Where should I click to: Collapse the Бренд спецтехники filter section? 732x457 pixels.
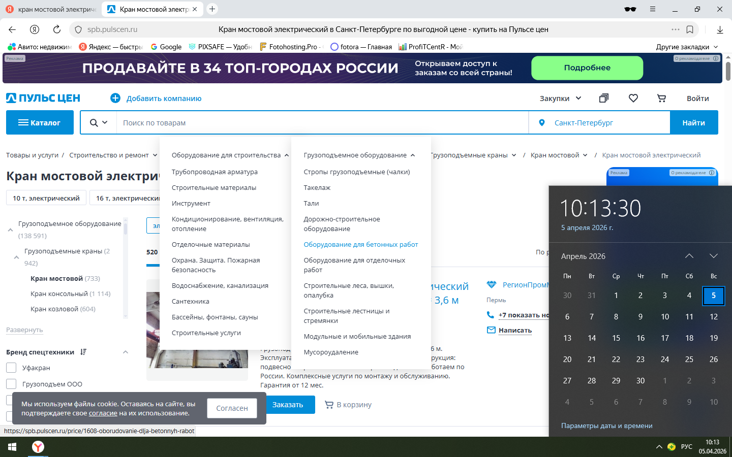pos(126,352)
